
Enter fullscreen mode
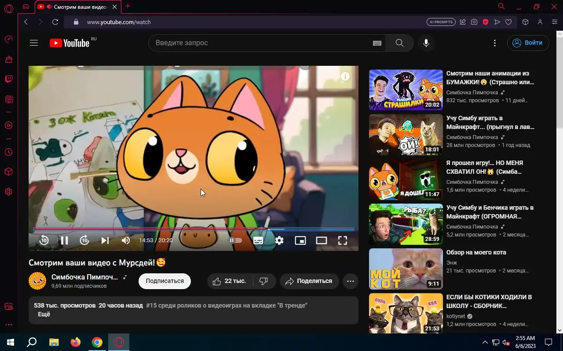tap(343, 240)
